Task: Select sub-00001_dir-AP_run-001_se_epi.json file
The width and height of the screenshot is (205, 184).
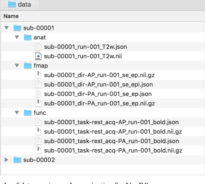Action: click(98, 85)
